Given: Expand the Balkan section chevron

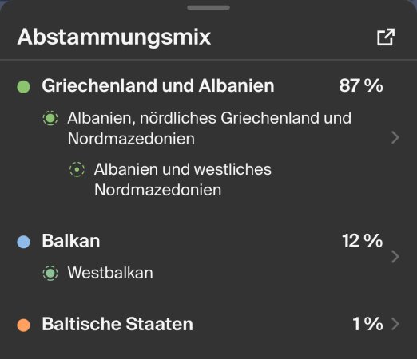Looking at the screenshot, I should [395, 257].
